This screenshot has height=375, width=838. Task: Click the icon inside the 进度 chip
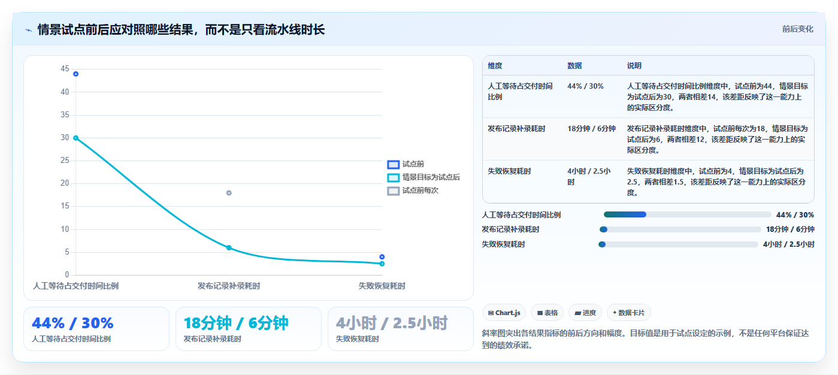(x=577, y=313)
